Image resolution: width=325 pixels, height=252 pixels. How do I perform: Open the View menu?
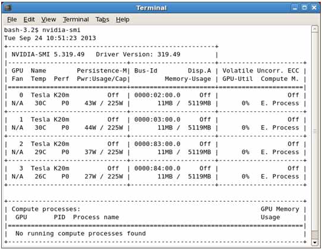point(48,20)
